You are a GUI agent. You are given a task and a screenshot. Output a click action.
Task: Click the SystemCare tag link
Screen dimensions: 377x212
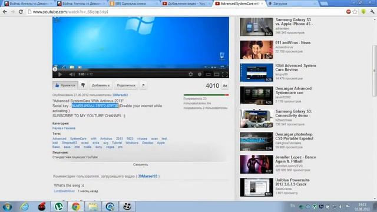pyautogui.click(x=78, y=139)
